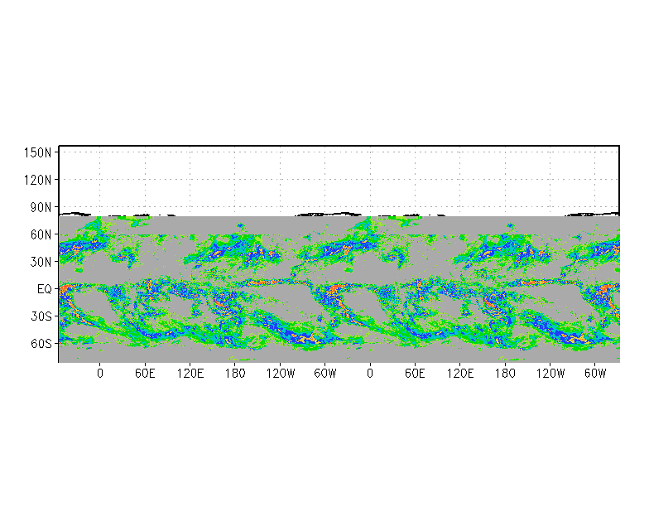Screen dimensions: 649x507
Task: Select the 120N latitude axis label
Action: click(38, 180)
